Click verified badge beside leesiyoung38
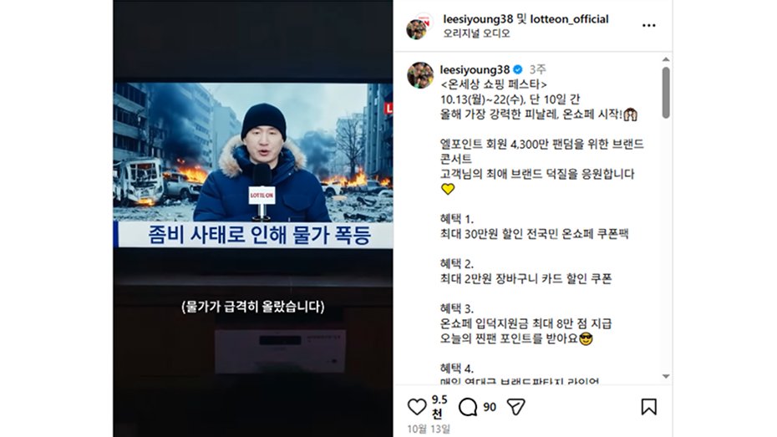 pyautogui.click(x=518, y=69)
